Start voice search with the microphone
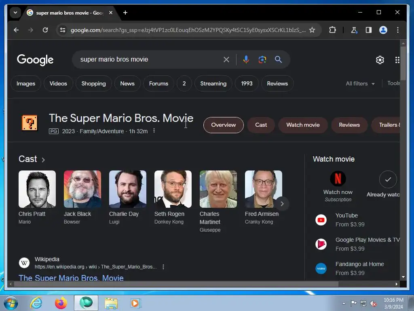This screenshot has height=311, width=414. coord(246,60)
